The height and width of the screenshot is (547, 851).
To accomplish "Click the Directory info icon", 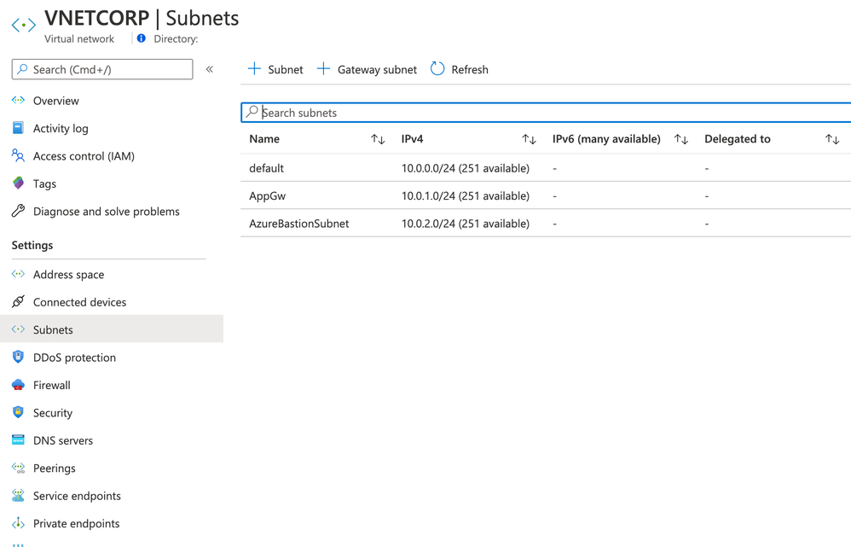I will pyautogui.click(x=141, y=38).
